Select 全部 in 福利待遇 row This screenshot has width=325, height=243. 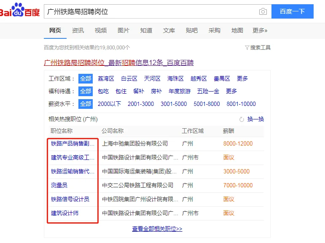tap(86, 91)
